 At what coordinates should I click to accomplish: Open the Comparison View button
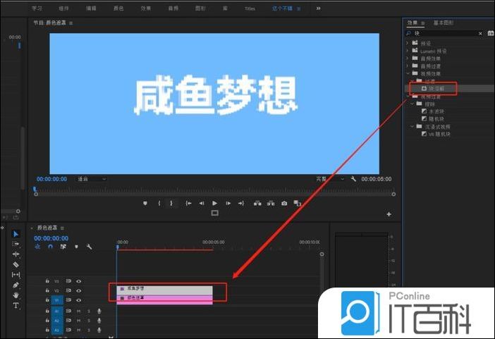(297, 203)
